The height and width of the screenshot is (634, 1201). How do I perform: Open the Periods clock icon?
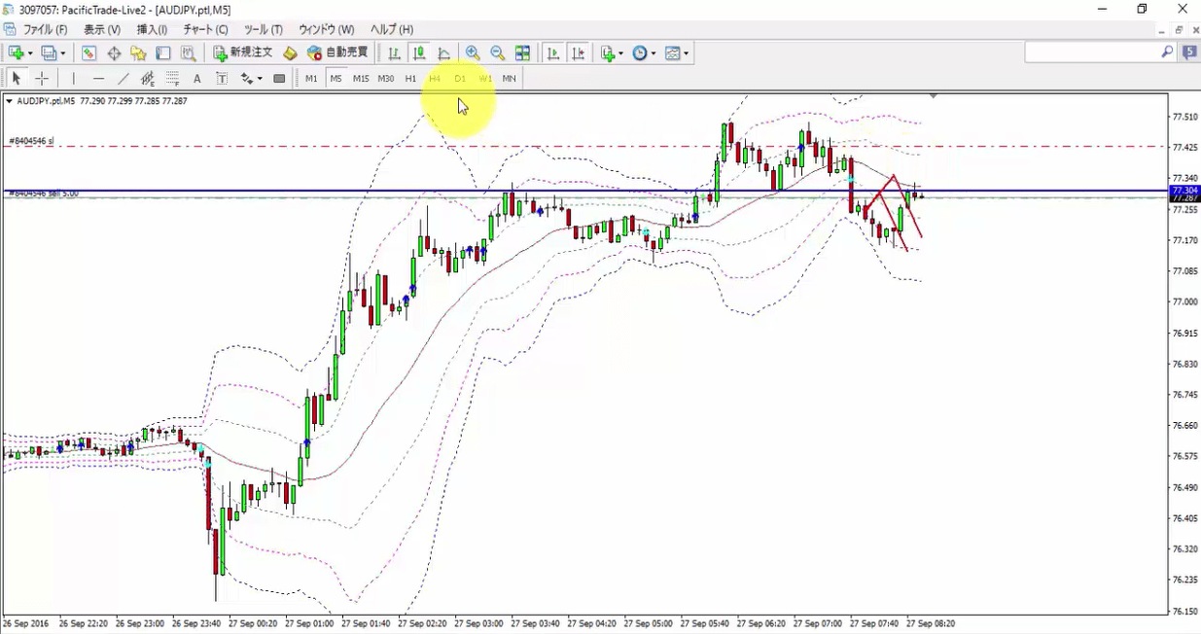pyautogui.click(x=640, y=53)
